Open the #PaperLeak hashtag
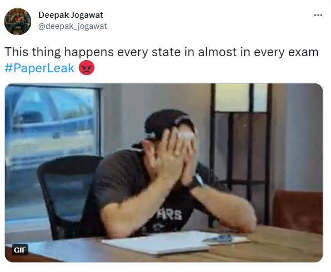This screenshot has width=331, height=272. (39, 68)
